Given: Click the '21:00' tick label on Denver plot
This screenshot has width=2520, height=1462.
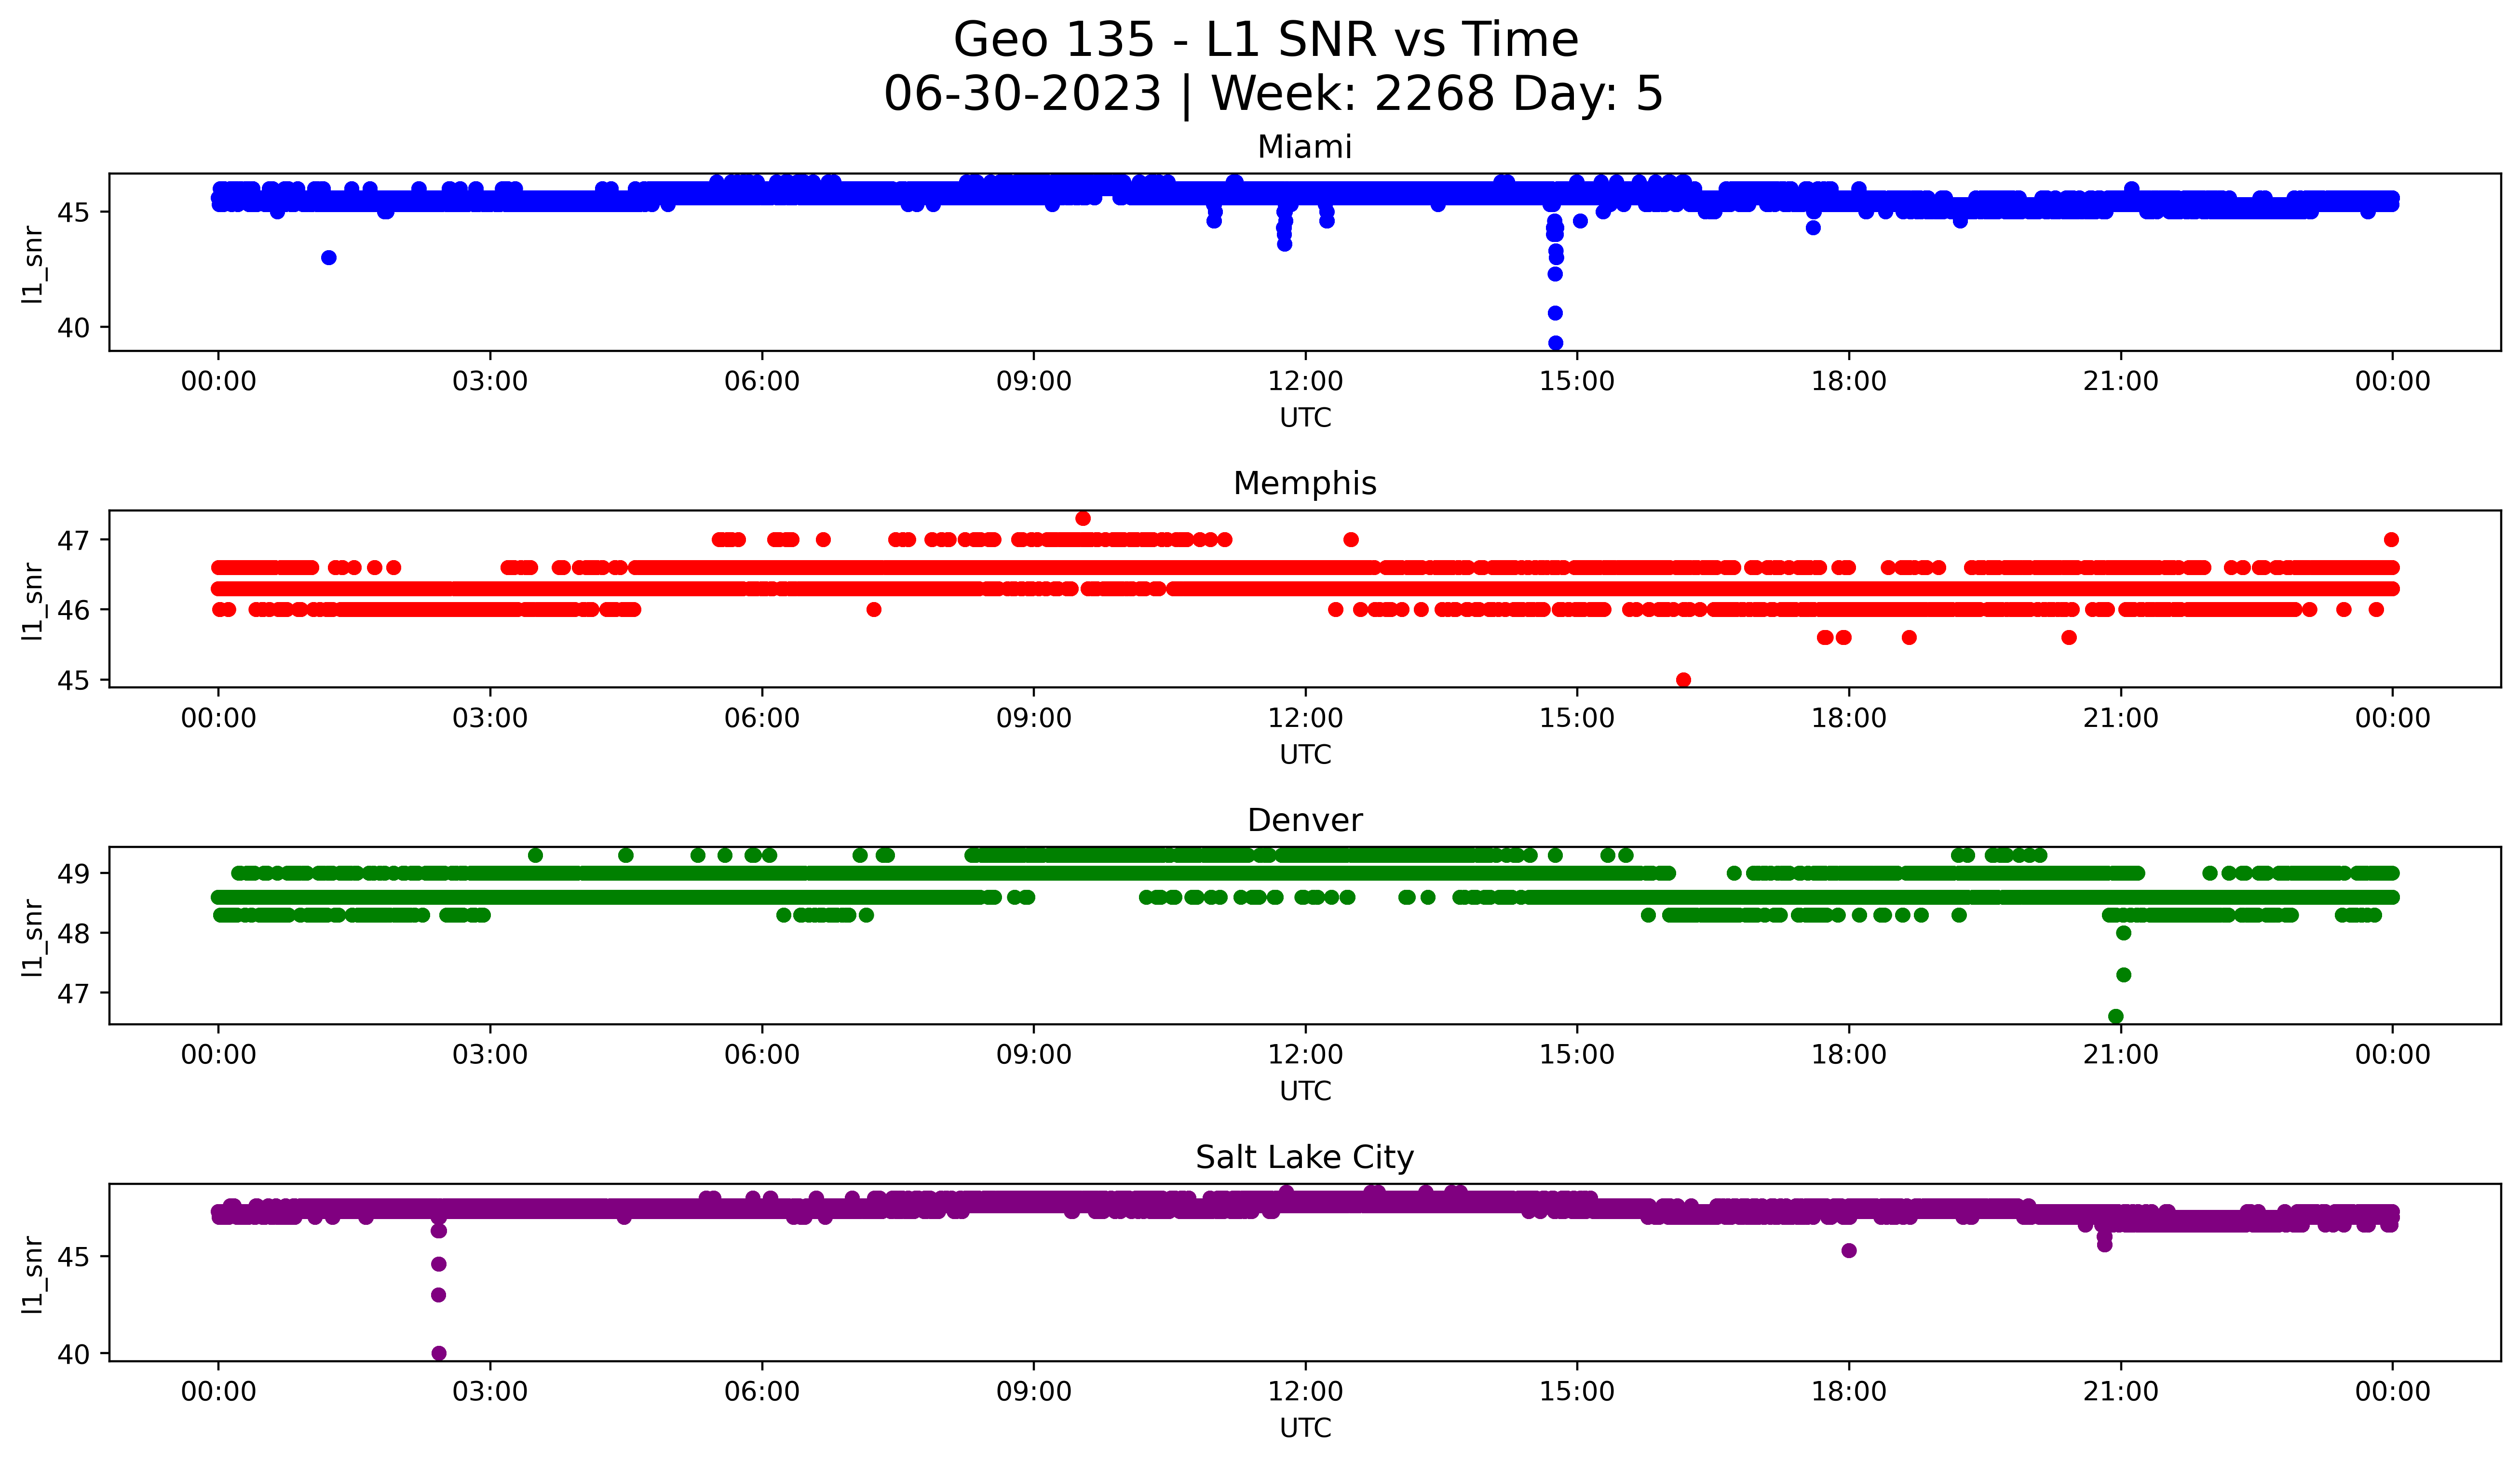Looking at the screenshot, I should pyautogui.click(x=2121, y=1055).
